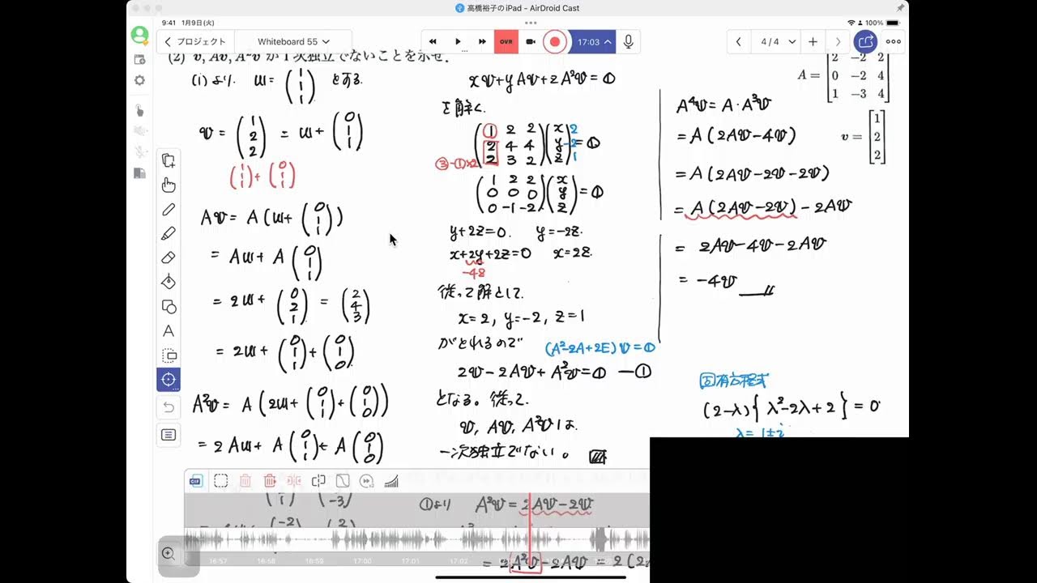1037x583 pixels.
Task: Open the library icon below the avatar
Action: pos(139,59)
